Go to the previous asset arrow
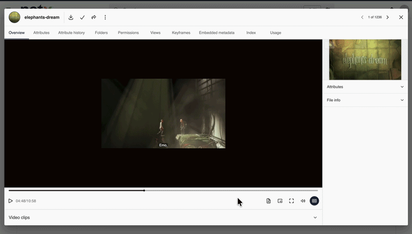Screen dimensions: 412x234 [x=362, y=17]
